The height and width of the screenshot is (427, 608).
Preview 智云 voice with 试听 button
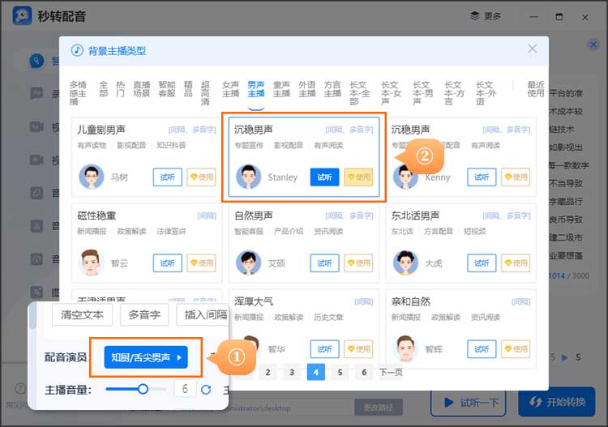click(x=168, y=263)
